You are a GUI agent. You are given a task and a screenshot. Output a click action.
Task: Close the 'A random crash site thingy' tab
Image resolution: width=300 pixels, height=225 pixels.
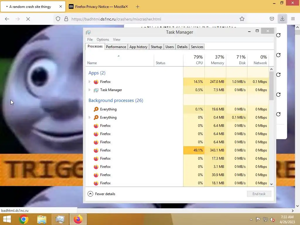60,6
